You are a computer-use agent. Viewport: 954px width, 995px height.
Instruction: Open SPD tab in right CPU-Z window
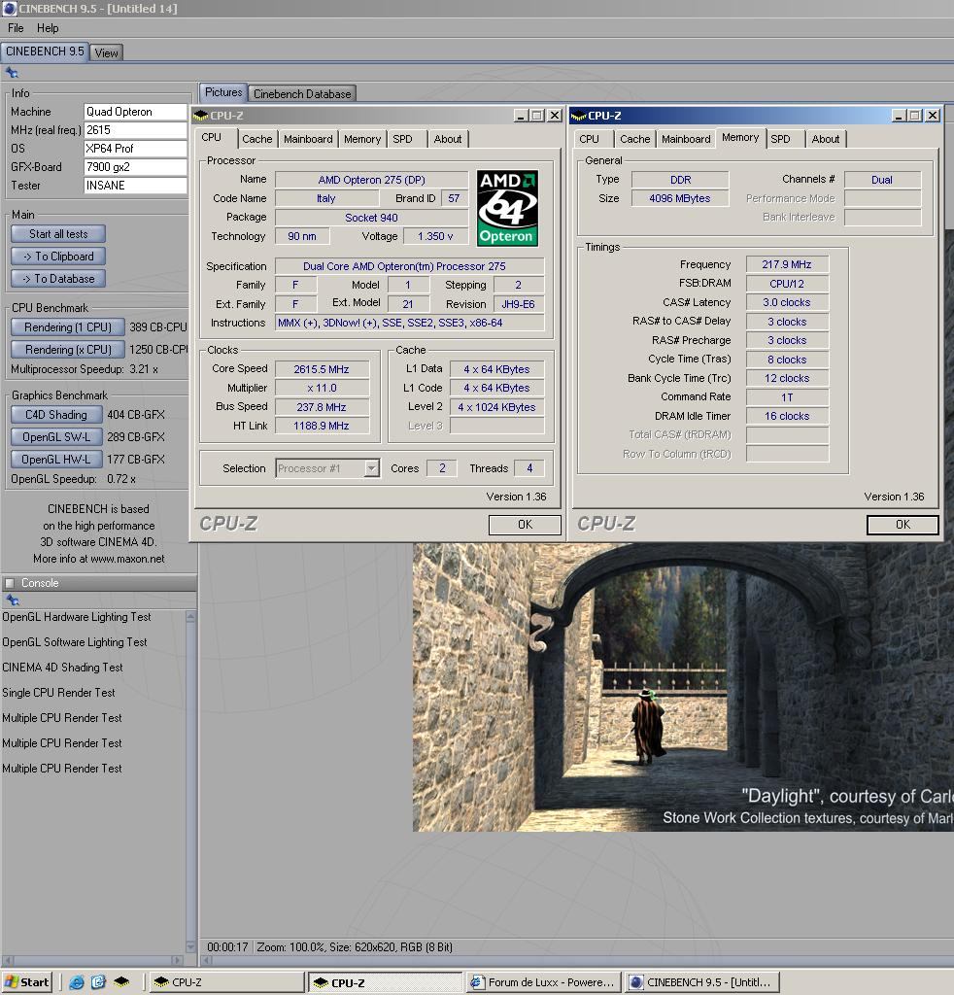[x=781, y=139]
